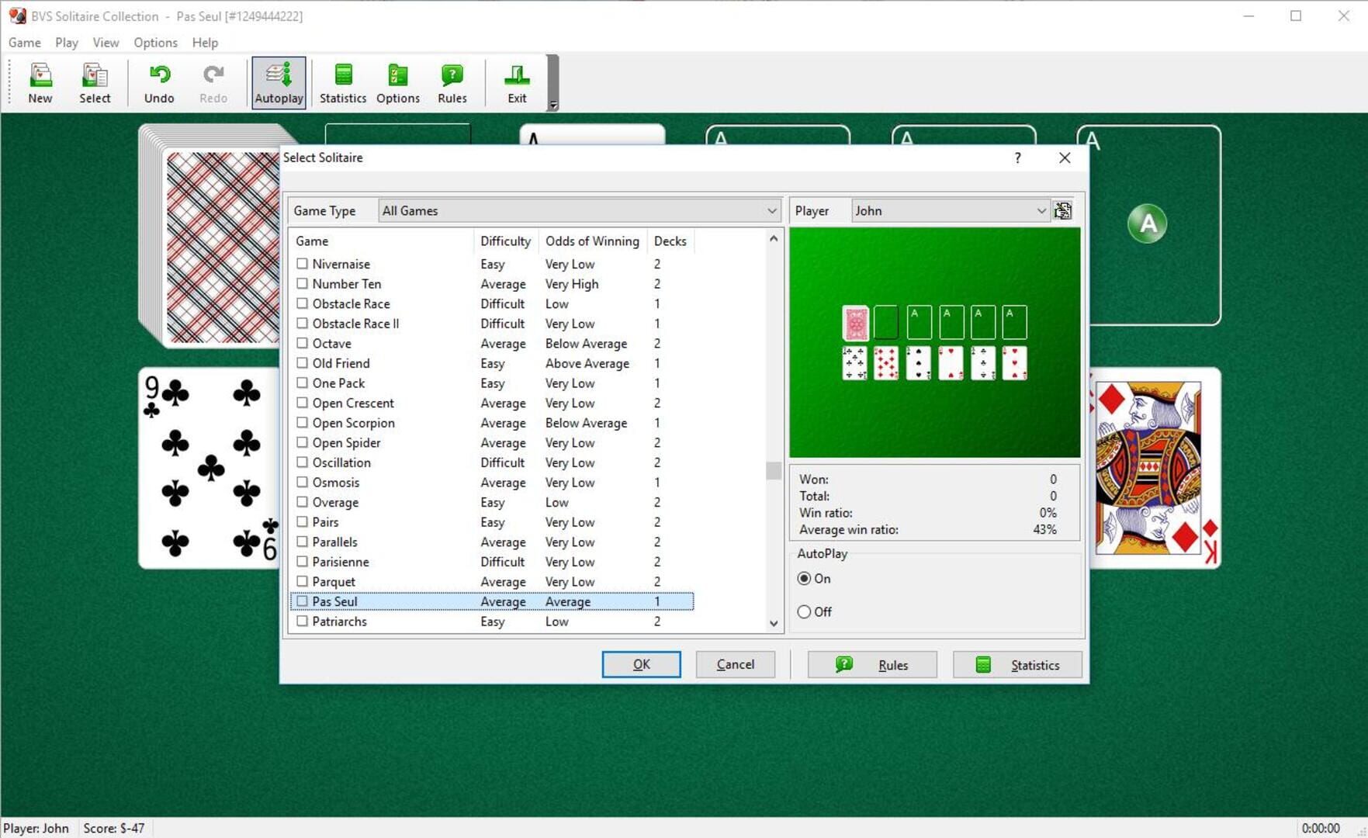Click the Cancel button

735,665
